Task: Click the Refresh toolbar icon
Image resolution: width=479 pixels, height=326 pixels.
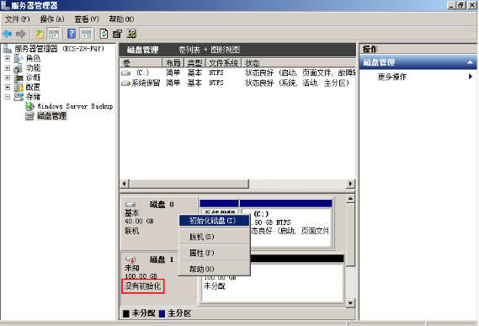Action: pyautogui.click(x=104, y=34)
